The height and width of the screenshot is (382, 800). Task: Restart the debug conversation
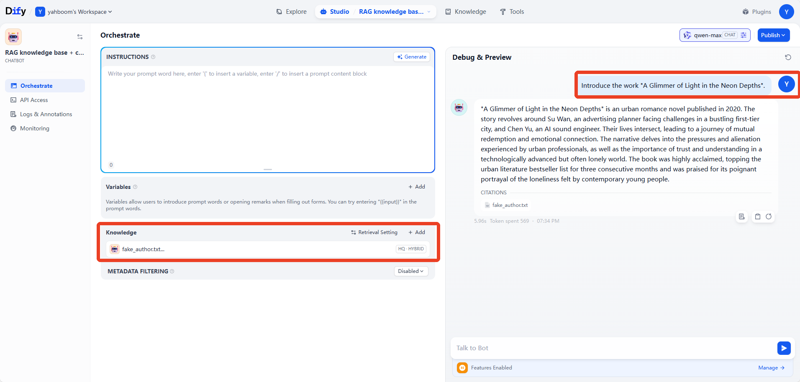pyautogui.click(x=788, y=57)
